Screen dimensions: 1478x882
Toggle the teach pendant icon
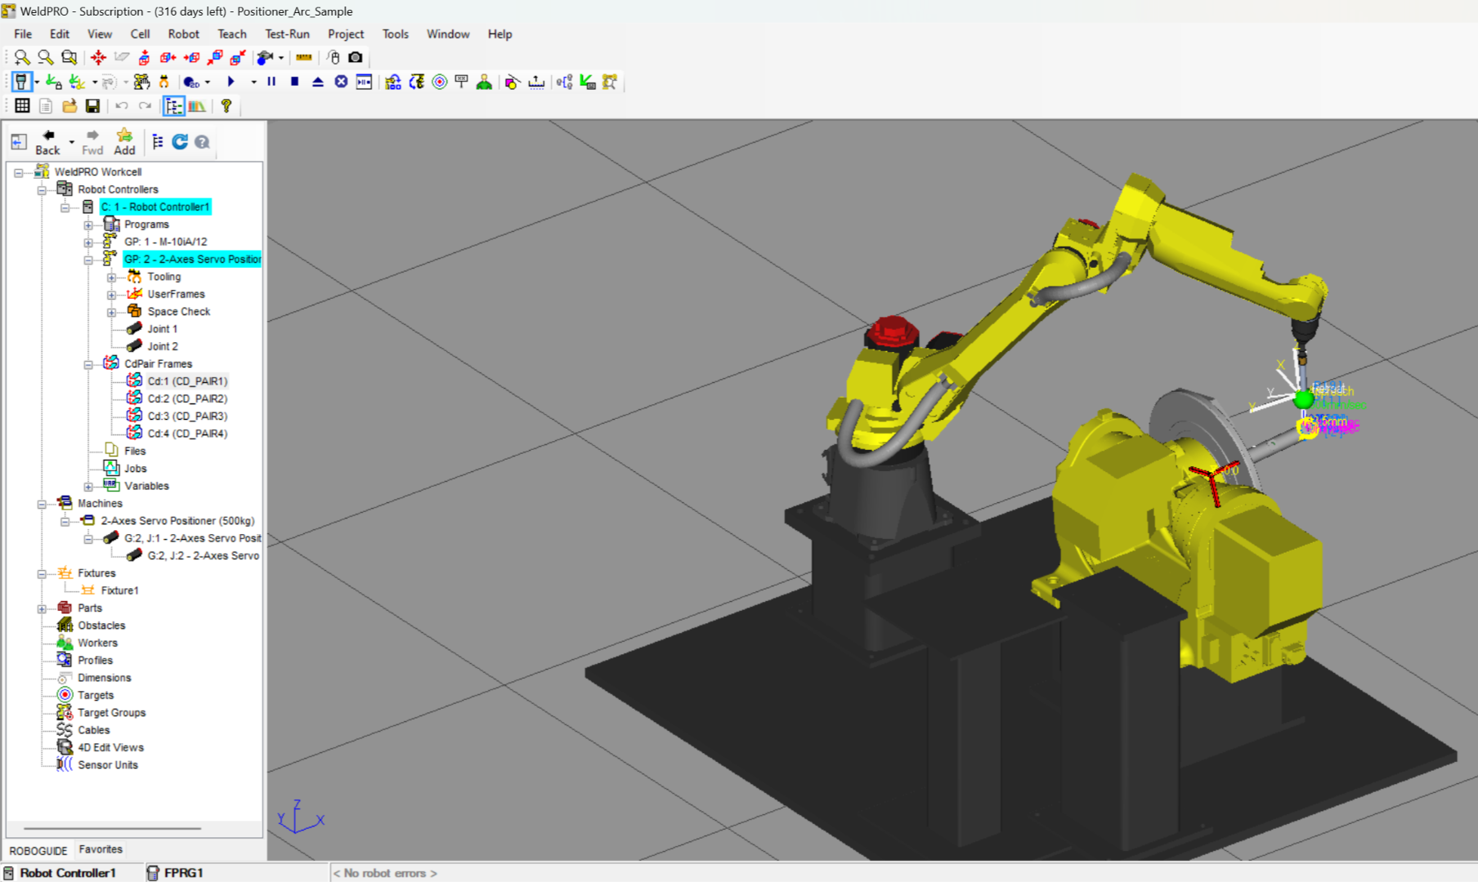[21, 82]
